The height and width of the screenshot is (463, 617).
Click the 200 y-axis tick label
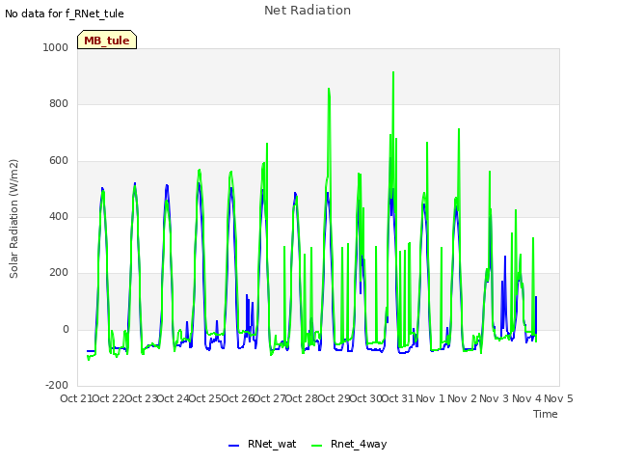point(59,272)
